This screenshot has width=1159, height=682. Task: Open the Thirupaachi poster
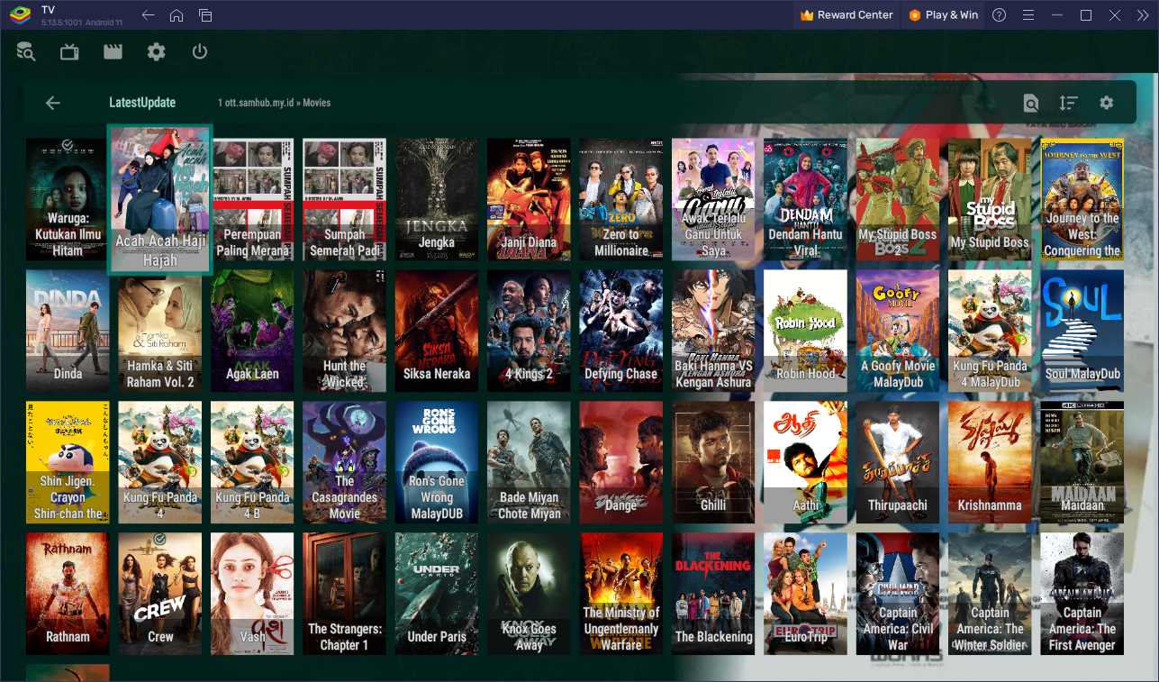[x=897, y=462]
